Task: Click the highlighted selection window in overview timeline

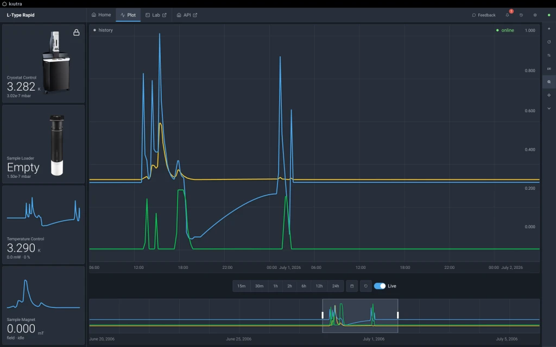Action: point(361,316)
